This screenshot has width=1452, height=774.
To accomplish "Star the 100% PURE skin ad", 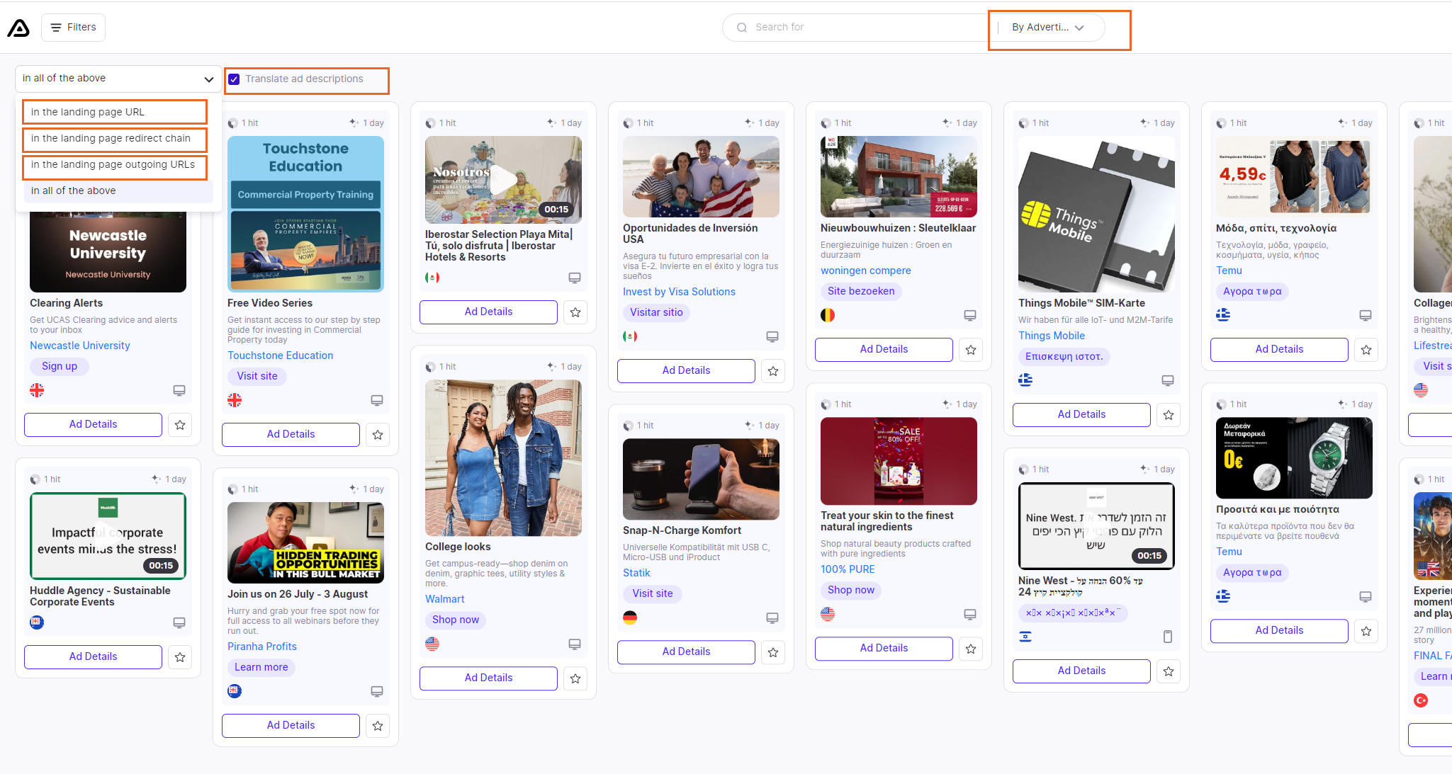I will [x=971, y=649].
